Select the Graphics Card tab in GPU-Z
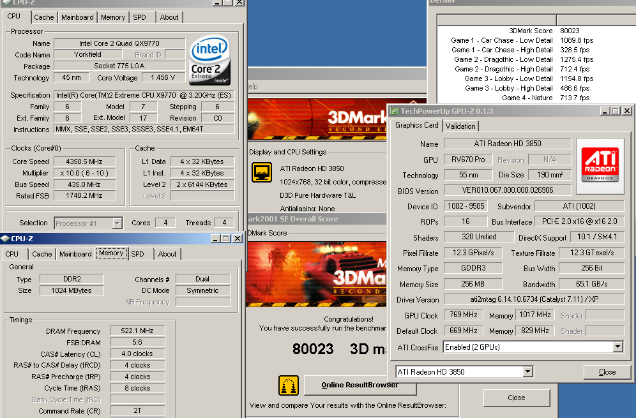The height and width of the screenshot is (418, 636). pos(416,125)
